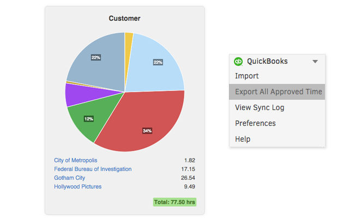Viewport: 349px width, 218px height.
Task: Click the green QuickBooks logo icon
Action: tap(238, 62)
